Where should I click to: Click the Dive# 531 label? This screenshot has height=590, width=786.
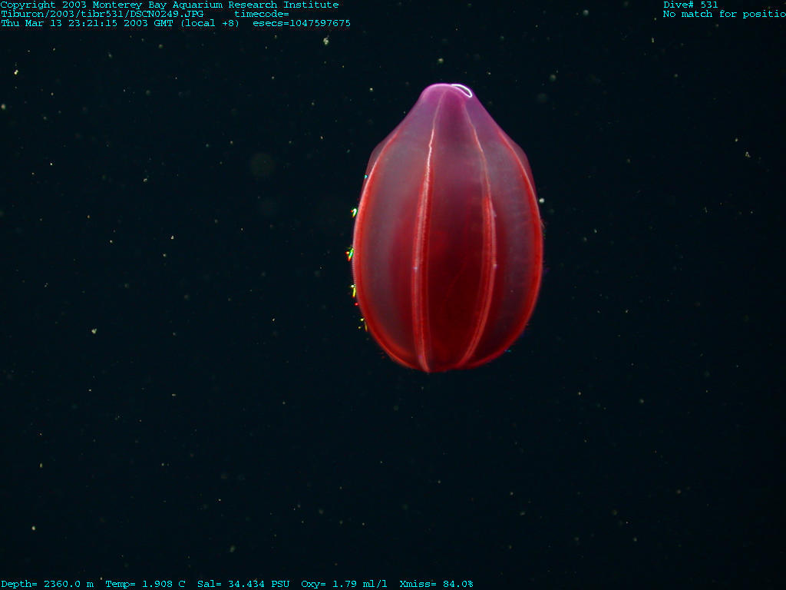tap(691, 5)
